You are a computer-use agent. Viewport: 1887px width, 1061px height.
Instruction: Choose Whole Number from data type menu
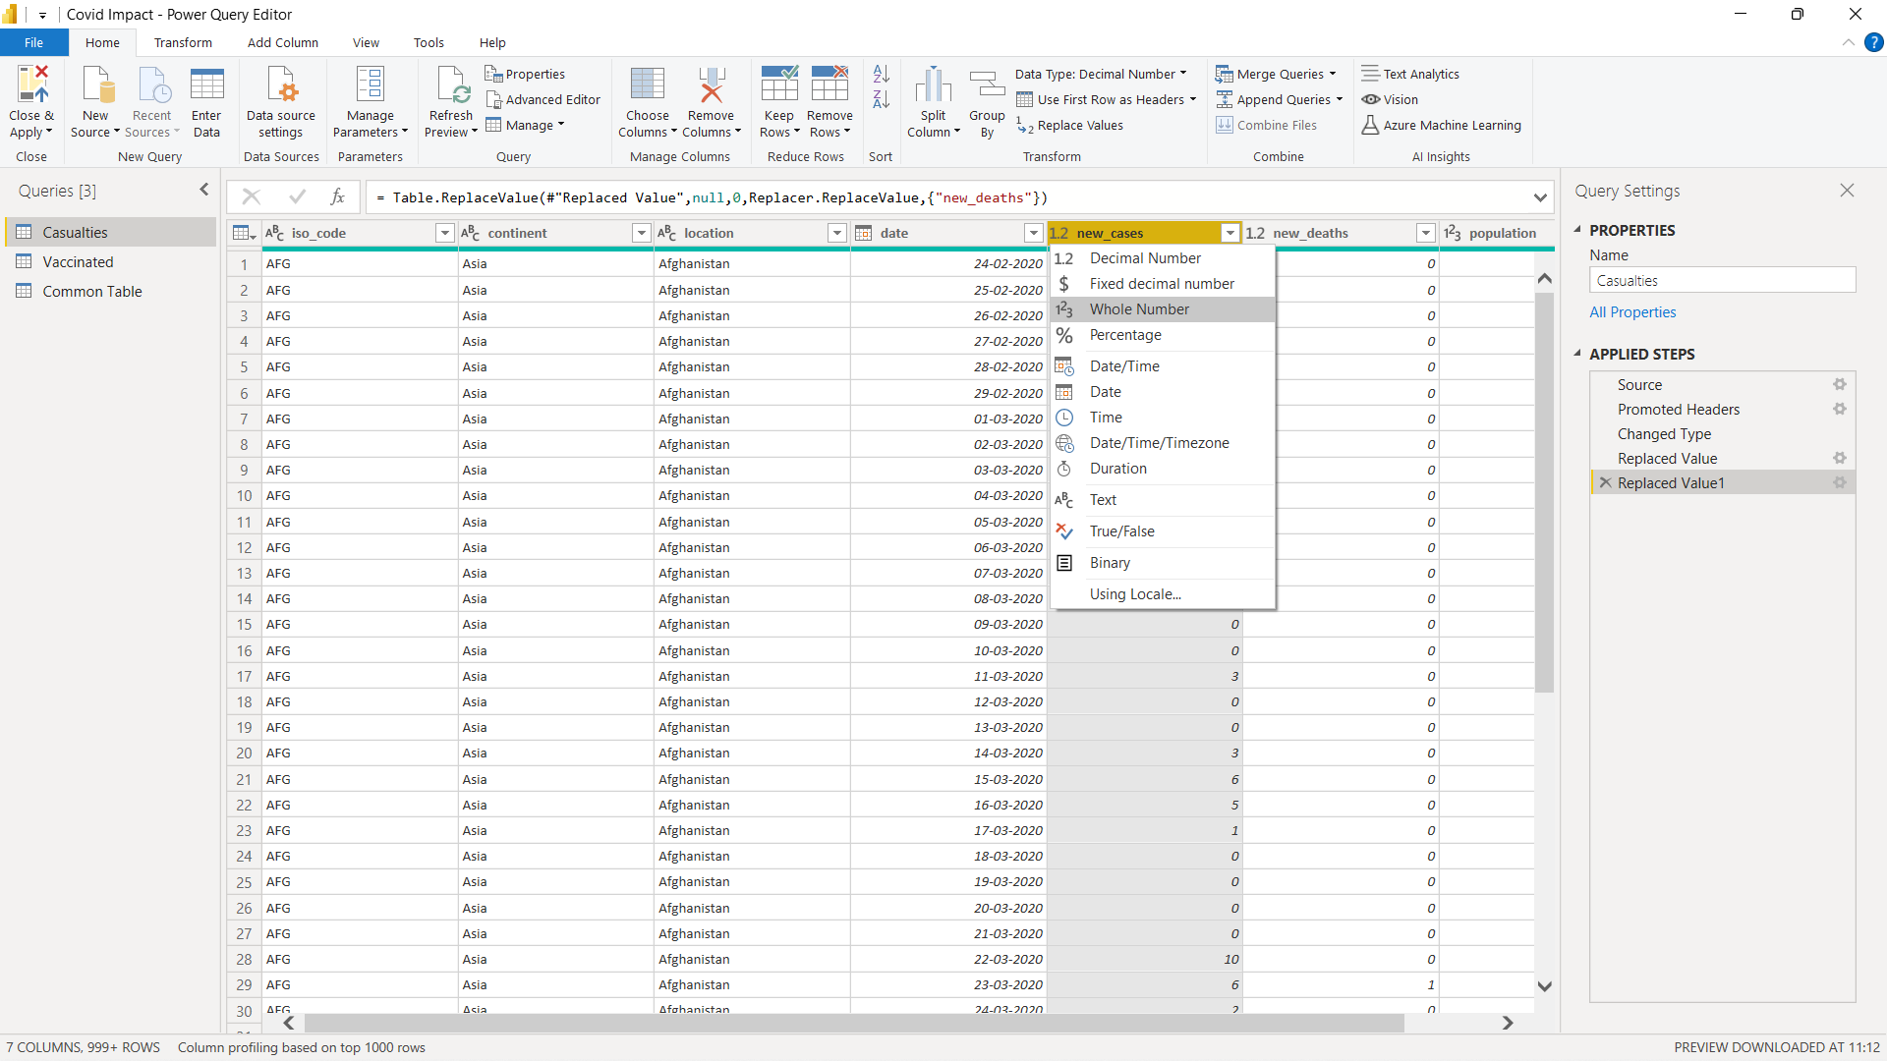[1140, 308]
